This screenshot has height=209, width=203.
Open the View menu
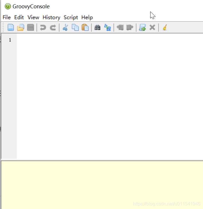tap(33, 17)
